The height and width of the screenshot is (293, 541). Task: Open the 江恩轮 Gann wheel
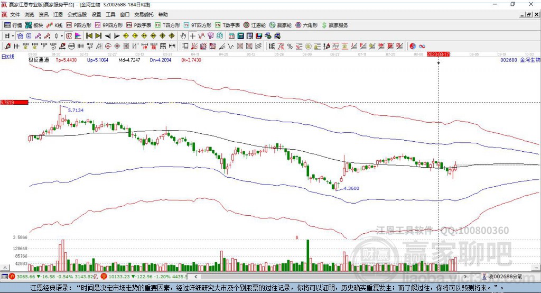point(255,25)
